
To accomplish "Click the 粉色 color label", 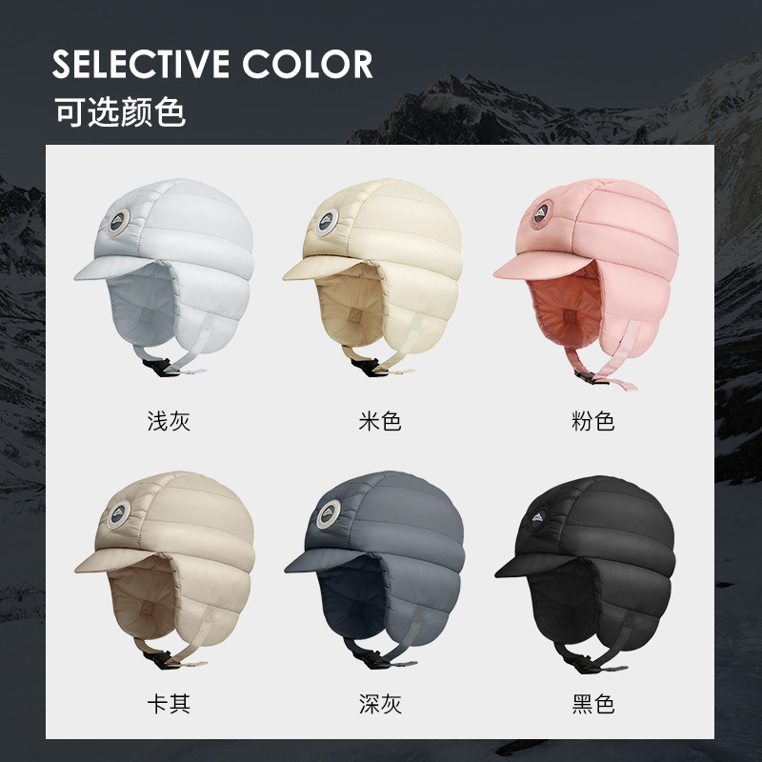I will 592,421.
